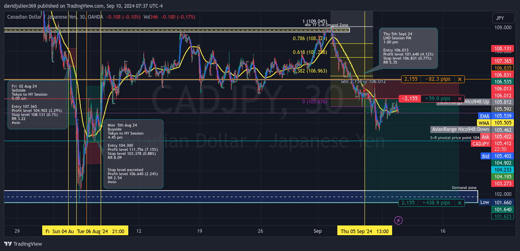Open the Mon 5th Aug 24 Buyside note
The height and width of the screenshot is (251, 520).
tap(134, 154)
